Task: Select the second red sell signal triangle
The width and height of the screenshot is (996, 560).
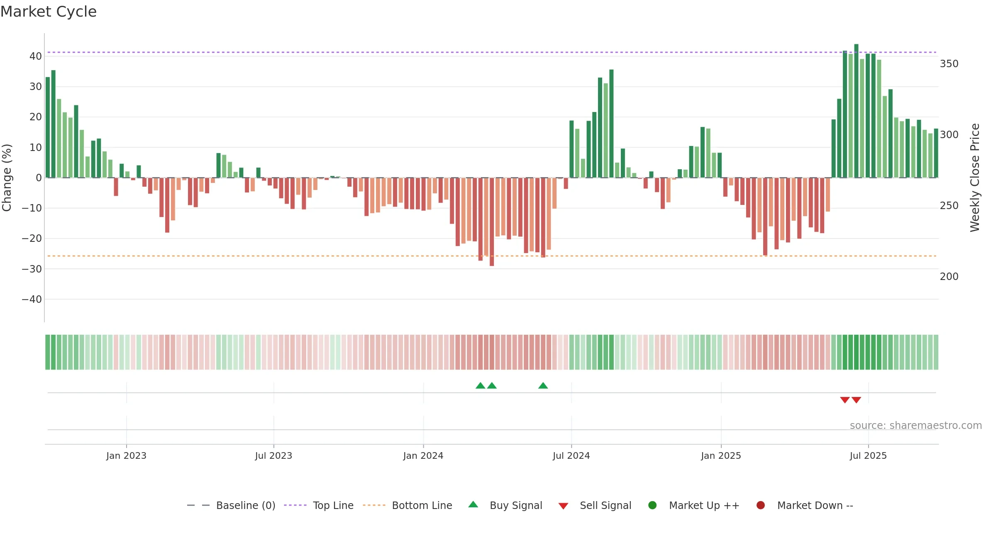Action: [x=857, y=400]
